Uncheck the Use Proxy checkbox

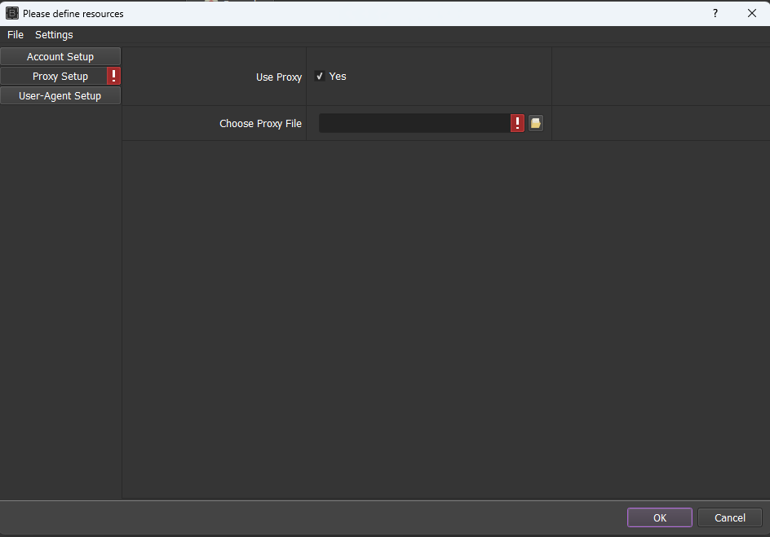coord(320,77)
